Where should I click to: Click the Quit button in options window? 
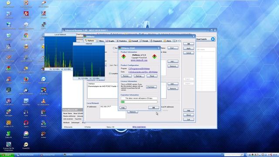[x=188, y=119]
